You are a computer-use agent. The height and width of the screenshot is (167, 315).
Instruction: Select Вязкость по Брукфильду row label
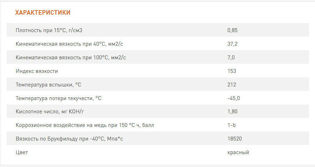click(x=69, y=139)
